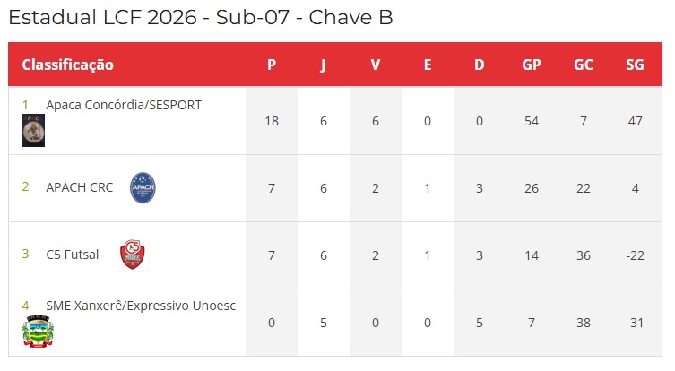Click the Classificação column header
675x371 pixels.
(x=68, y=65)
